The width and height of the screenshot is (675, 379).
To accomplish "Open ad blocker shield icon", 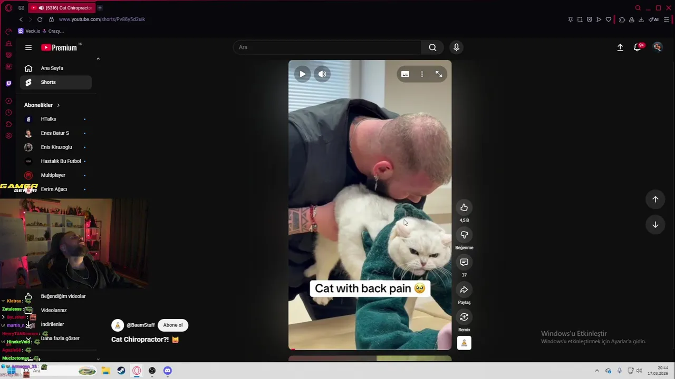I will (589, 19).
